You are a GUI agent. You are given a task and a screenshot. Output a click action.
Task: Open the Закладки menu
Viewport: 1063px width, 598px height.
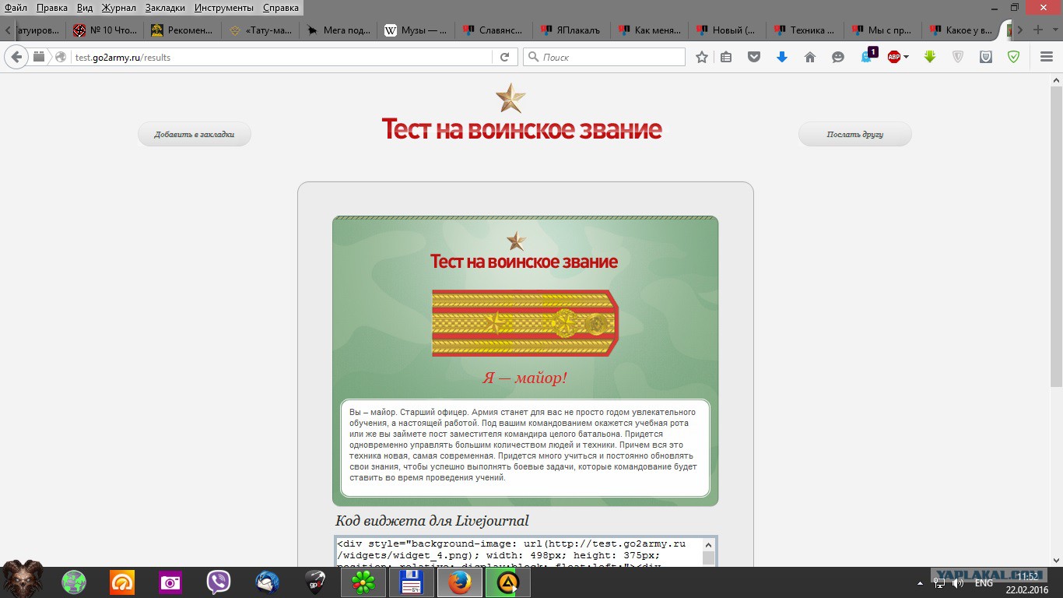tap(165, 8)
